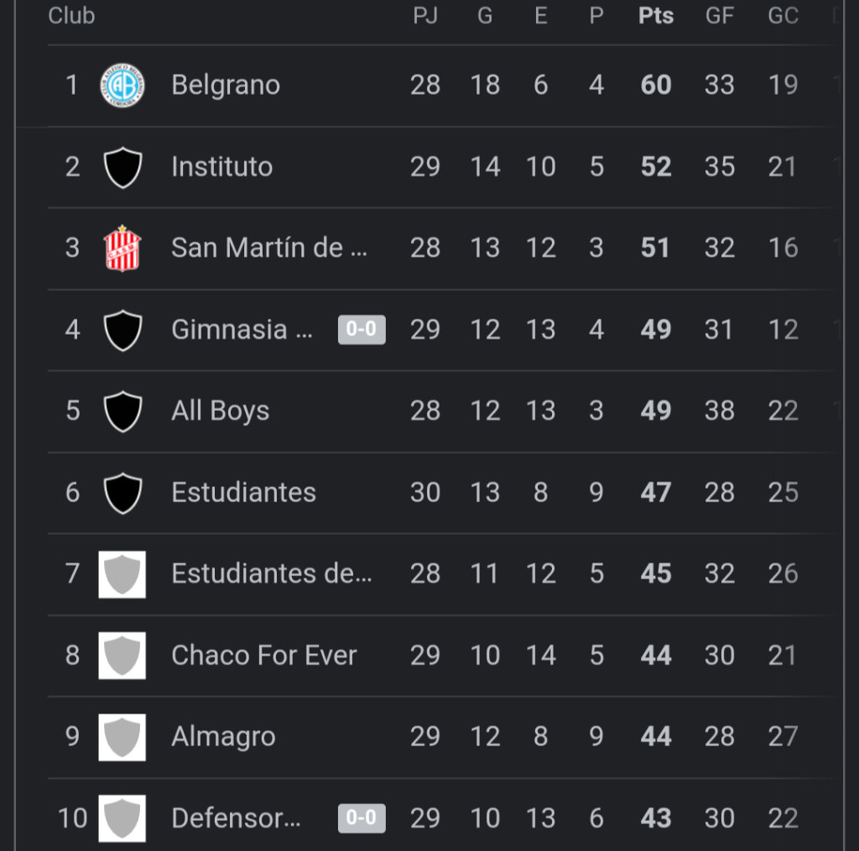Viewport: 859px width, 851px height.
Task: Click the Club column header
Action: [x=71, y=16]
